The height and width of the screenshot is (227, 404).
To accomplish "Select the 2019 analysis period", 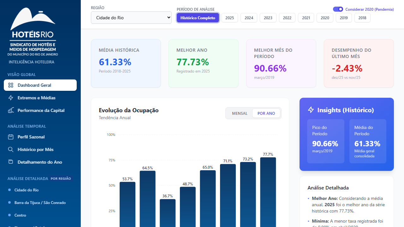I will [344, 18].
